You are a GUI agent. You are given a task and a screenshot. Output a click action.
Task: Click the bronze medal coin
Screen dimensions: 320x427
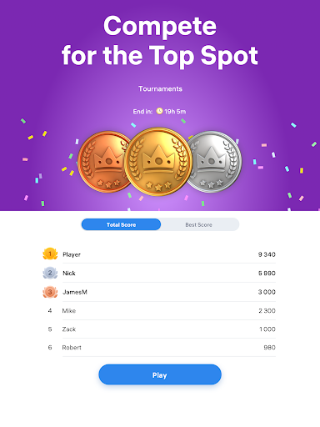click(x=102, y=162)
